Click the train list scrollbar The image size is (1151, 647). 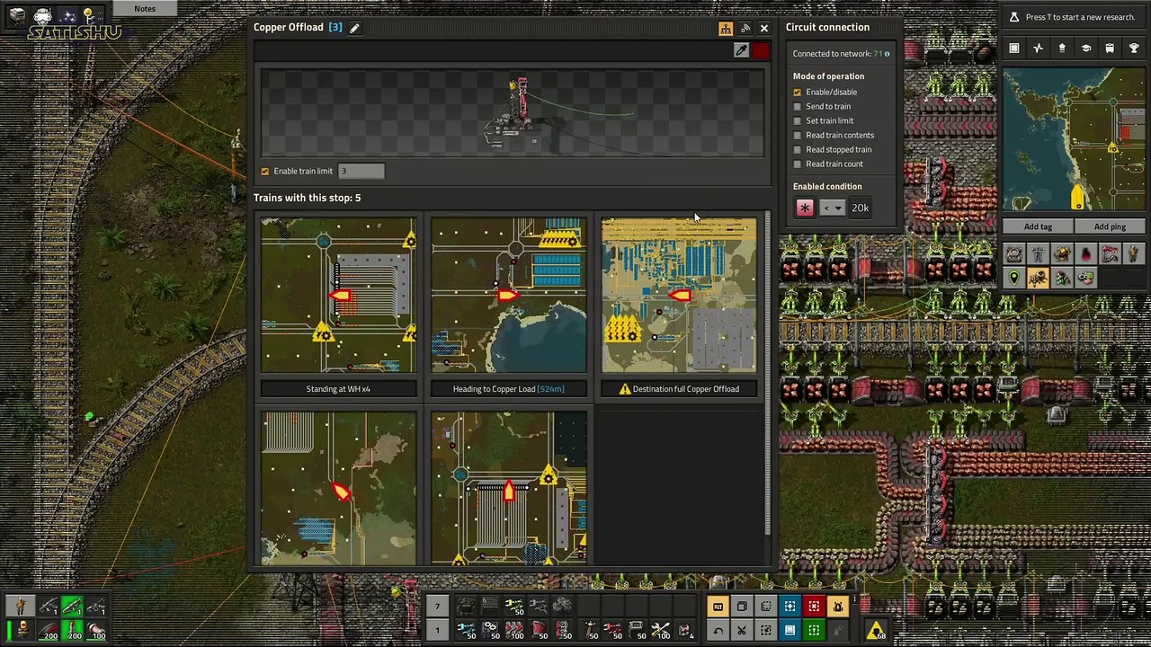point(767,376)
